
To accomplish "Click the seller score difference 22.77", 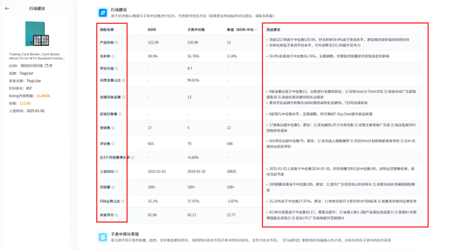I will [231, 215].
